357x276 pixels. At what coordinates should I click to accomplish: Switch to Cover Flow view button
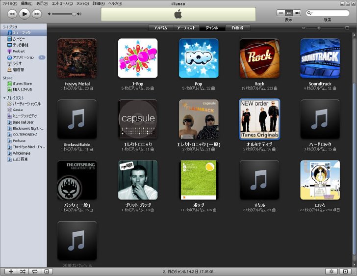coord(297,13)
